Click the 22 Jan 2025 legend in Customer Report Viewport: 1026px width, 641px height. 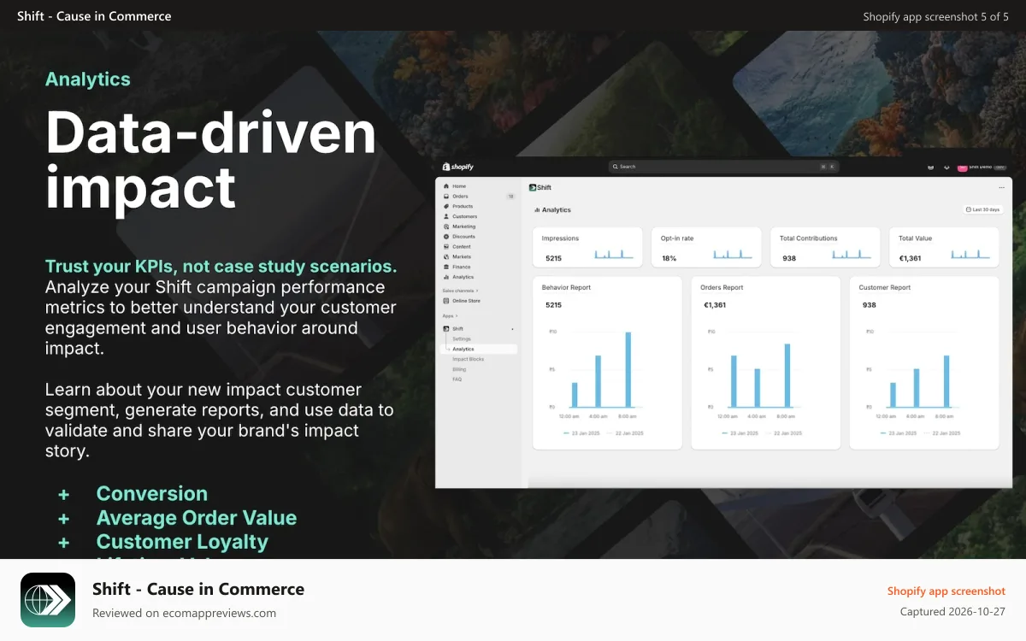941,433
